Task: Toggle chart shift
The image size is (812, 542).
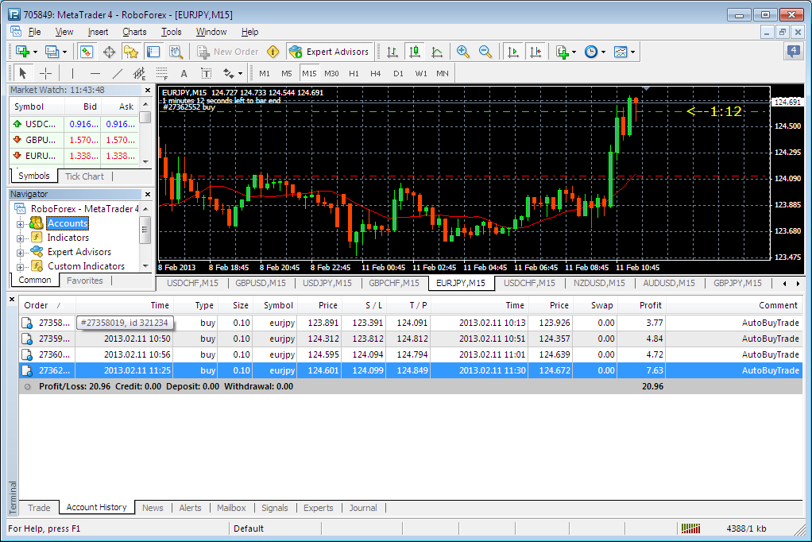Action: [535, 52]
